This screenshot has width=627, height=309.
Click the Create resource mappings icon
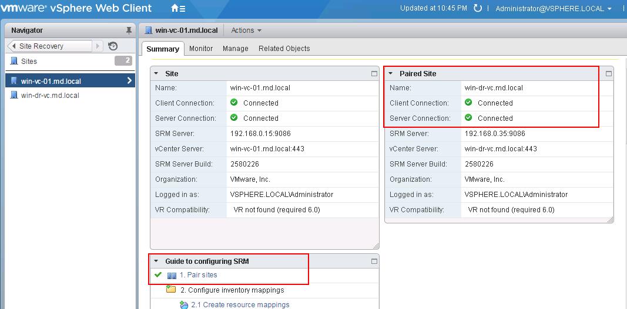184,305
